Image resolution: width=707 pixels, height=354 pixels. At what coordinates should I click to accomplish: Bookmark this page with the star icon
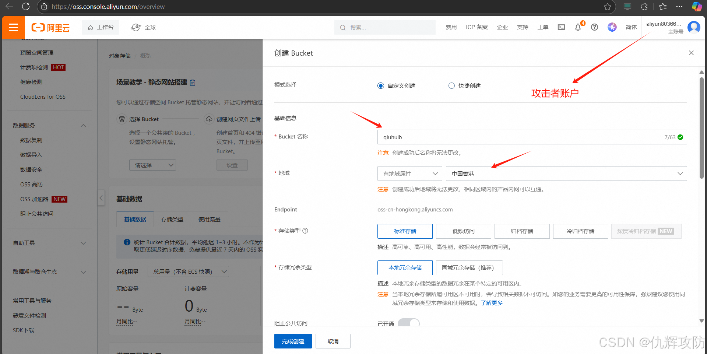click(x=608, y=7)
